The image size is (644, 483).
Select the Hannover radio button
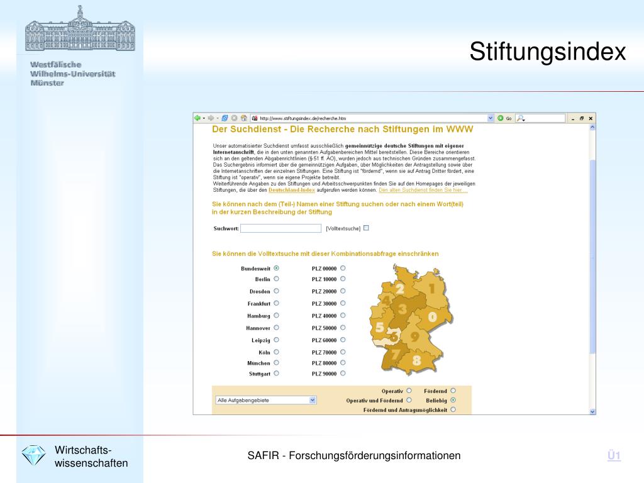[277, 328]
